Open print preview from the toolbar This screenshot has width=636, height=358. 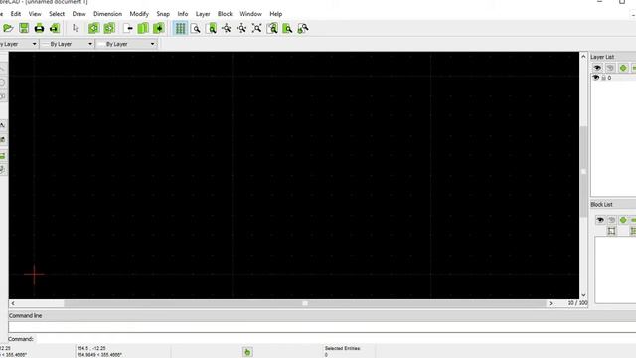coord(55,28)
